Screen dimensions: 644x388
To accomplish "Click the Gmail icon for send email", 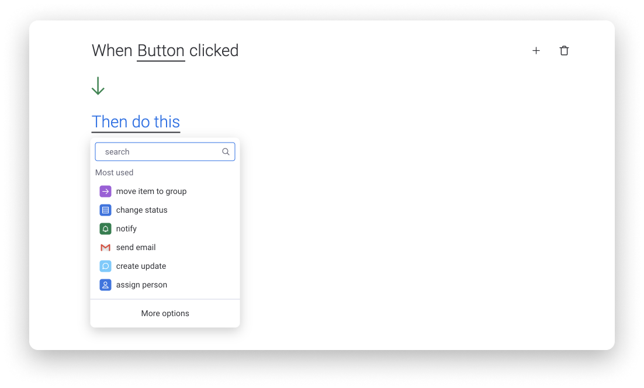I will pyautogui.click(x=106, y=248).
